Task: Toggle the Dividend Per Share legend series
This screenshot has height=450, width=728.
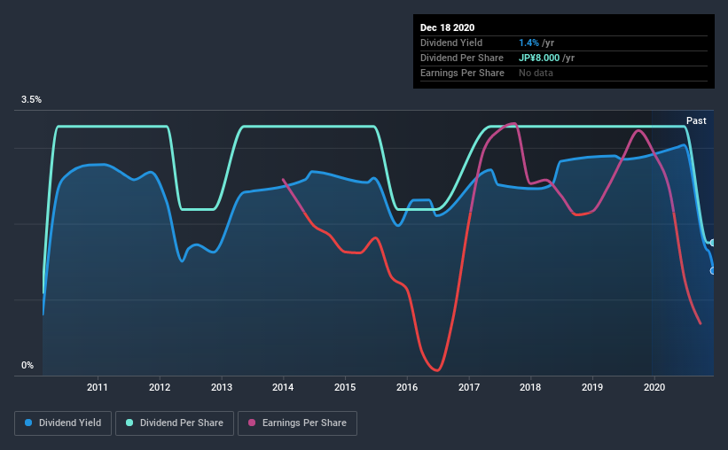Action: point(175,423)
